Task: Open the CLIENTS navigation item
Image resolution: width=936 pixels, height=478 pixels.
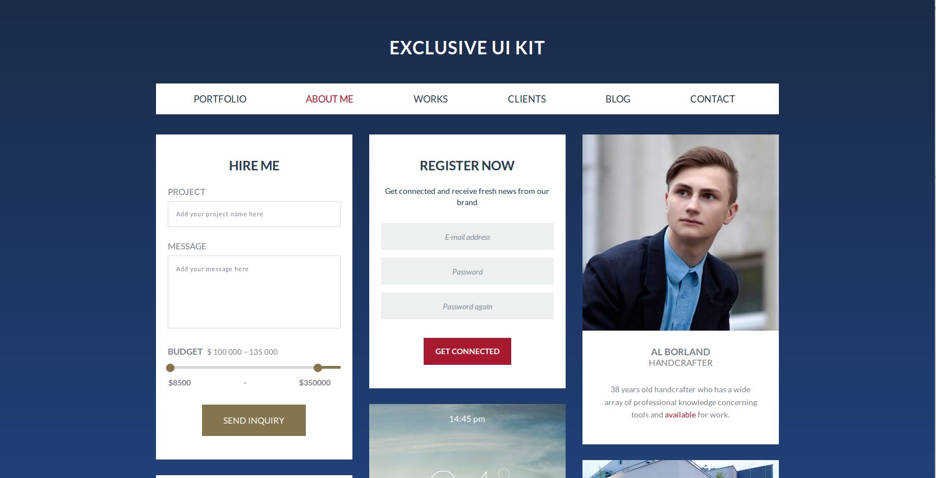Action: point(527,99)
